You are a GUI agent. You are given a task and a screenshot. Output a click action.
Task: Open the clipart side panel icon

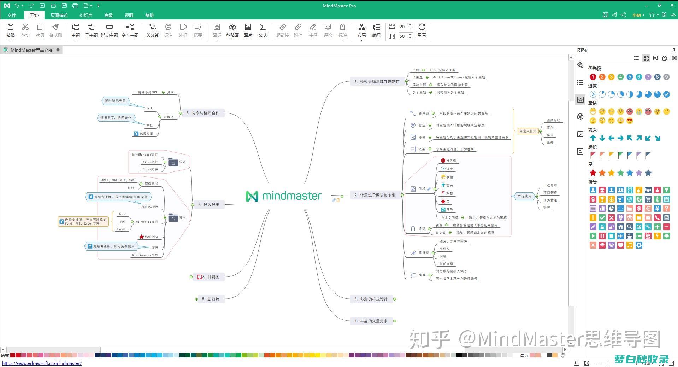[580, 117]
